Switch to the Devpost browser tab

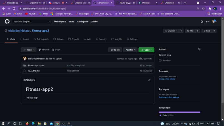(148, 3)
